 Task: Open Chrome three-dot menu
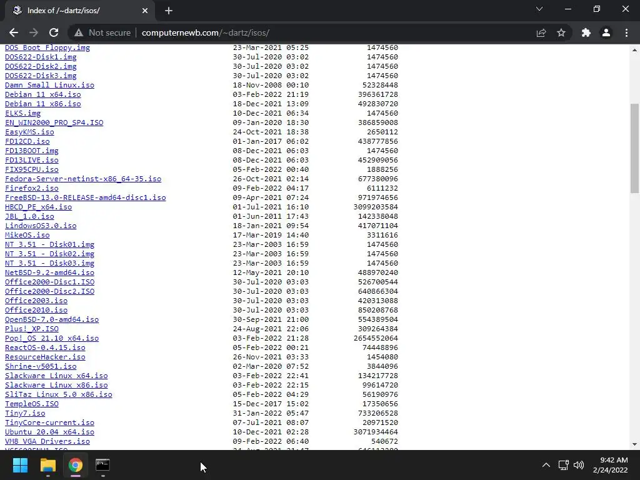[x=626, y=32]
